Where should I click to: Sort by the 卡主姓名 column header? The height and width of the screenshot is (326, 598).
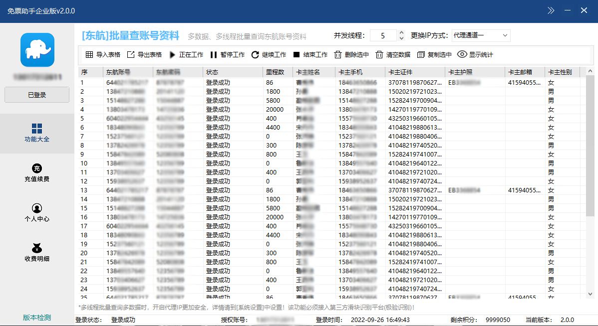pos(314,72)
